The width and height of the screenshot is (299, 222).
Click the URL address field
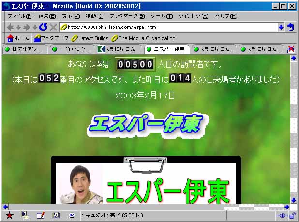[169, 27]
